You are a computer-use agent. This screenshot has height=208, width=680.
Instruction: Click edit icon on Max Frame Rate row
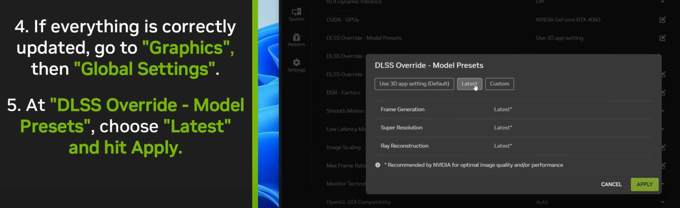(x=663, y=165)
